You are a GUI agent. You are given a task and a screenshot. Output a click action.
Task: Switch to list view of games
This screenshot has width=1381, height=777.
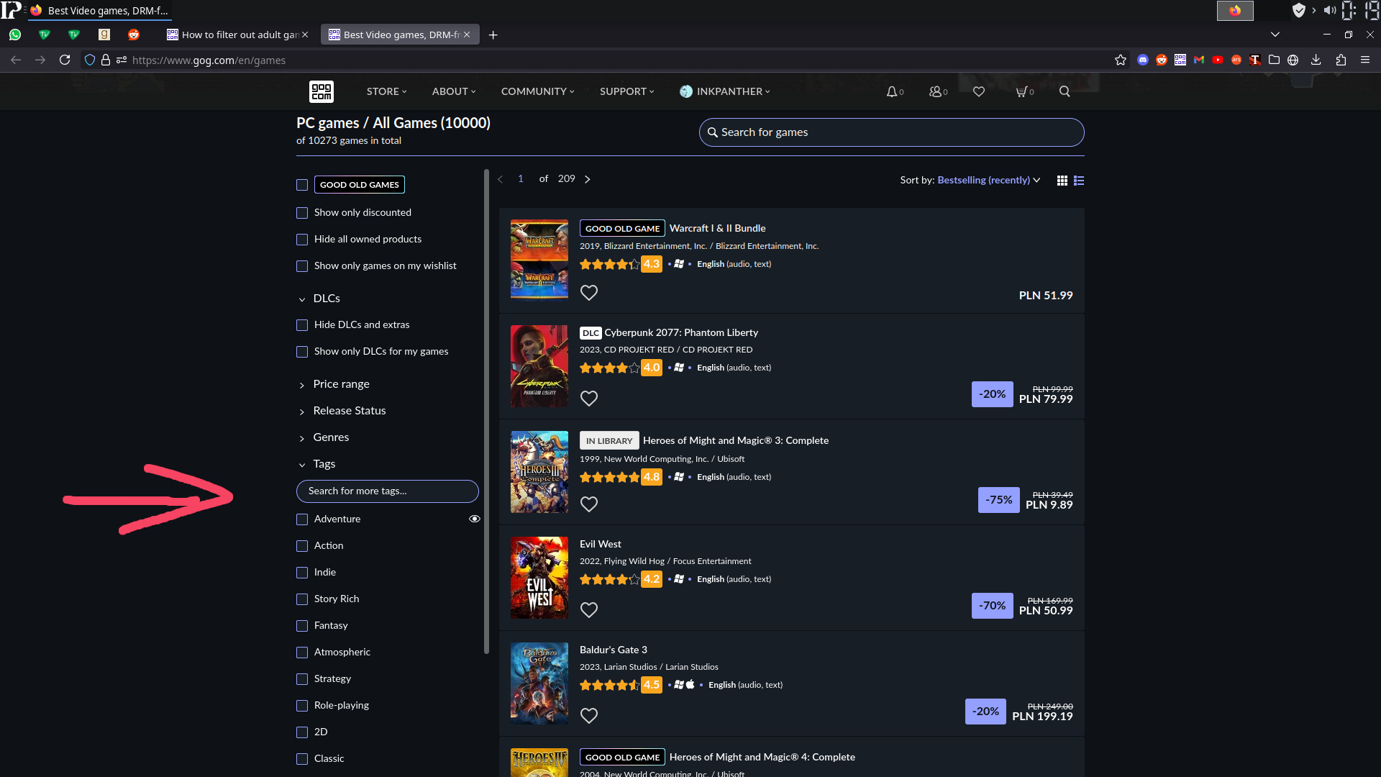pos(1079,181)
